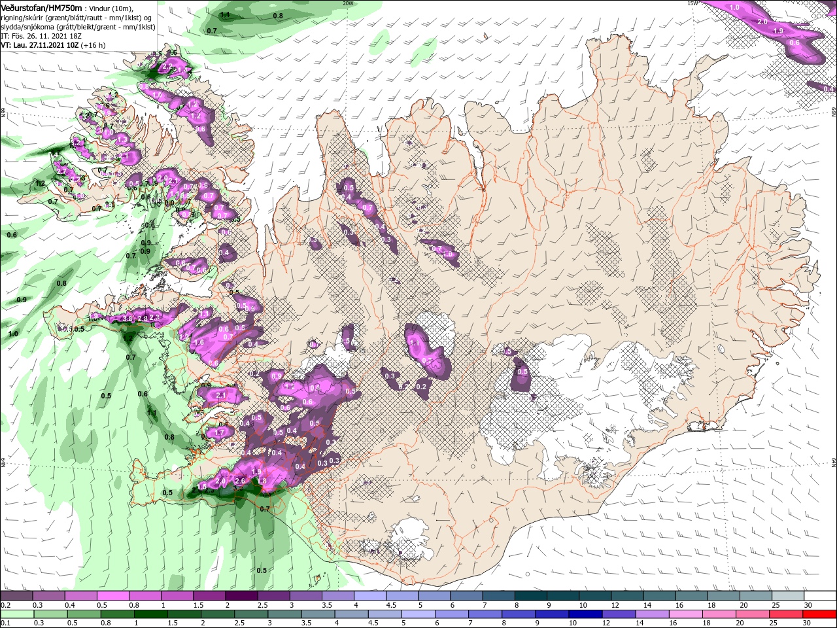Click the 20 swatch in the upper snow legend row
This screenshot has height=628, width=837.
point(756,597)
